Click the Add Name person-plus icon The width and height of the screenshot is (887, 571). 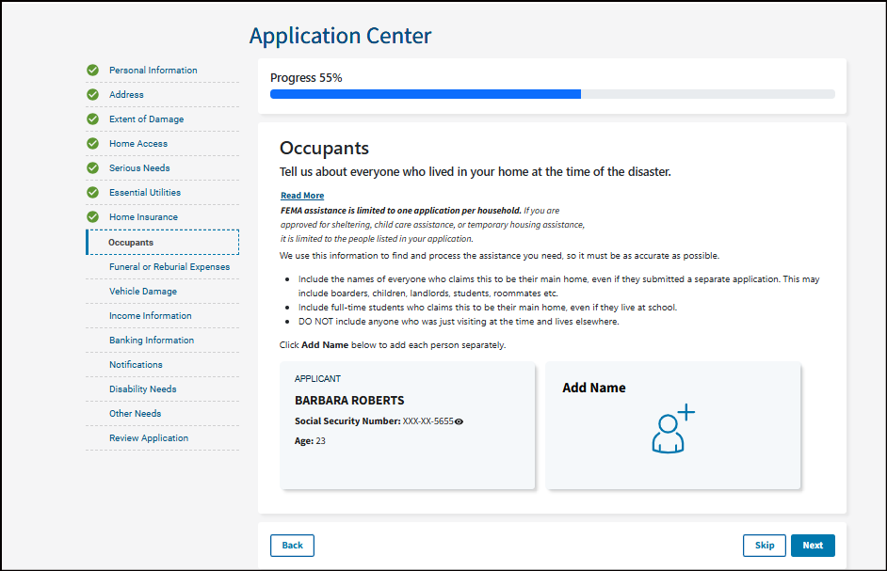click(x=672, y=429)
